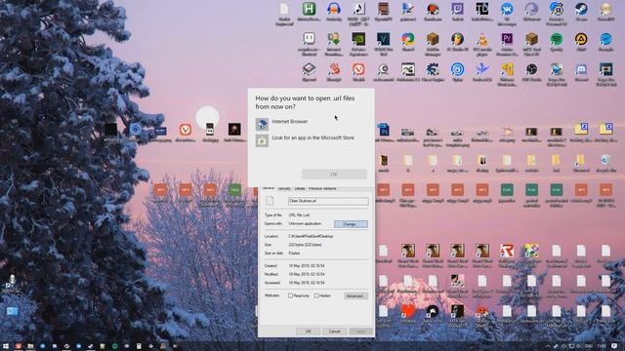
Task: Select the Accessed date value in Properties
Action: click(307, 283)
